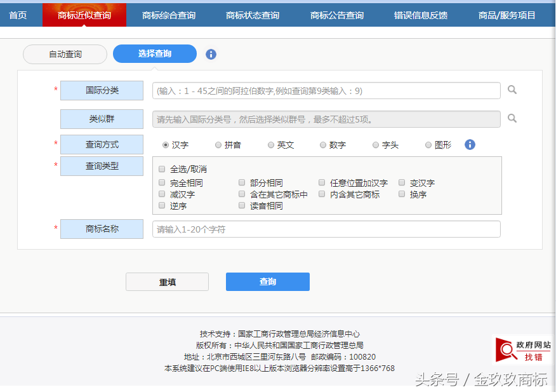This screenshot has width=556, height=392.
Task: Click the blue info icon beside 图形 option
Action: tap(469, 144)
